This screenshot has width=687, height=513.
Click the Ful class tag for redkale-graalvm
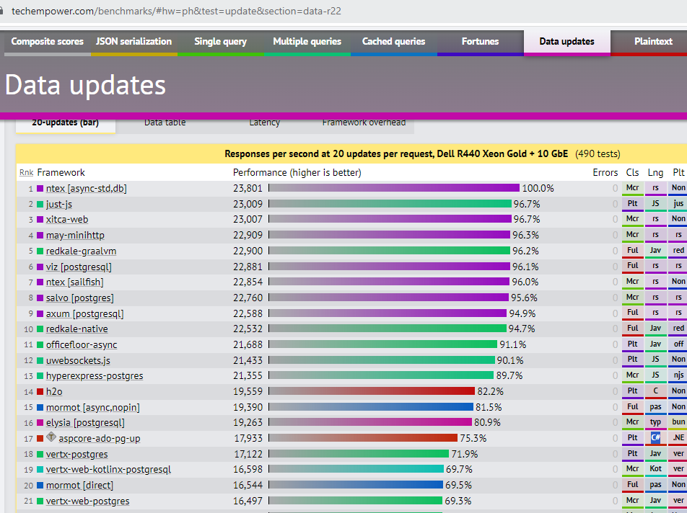(633, 251)
